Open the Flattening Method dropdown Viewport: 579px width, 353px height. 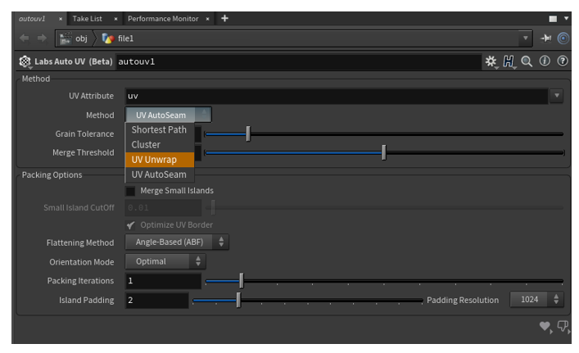[177, 242]
